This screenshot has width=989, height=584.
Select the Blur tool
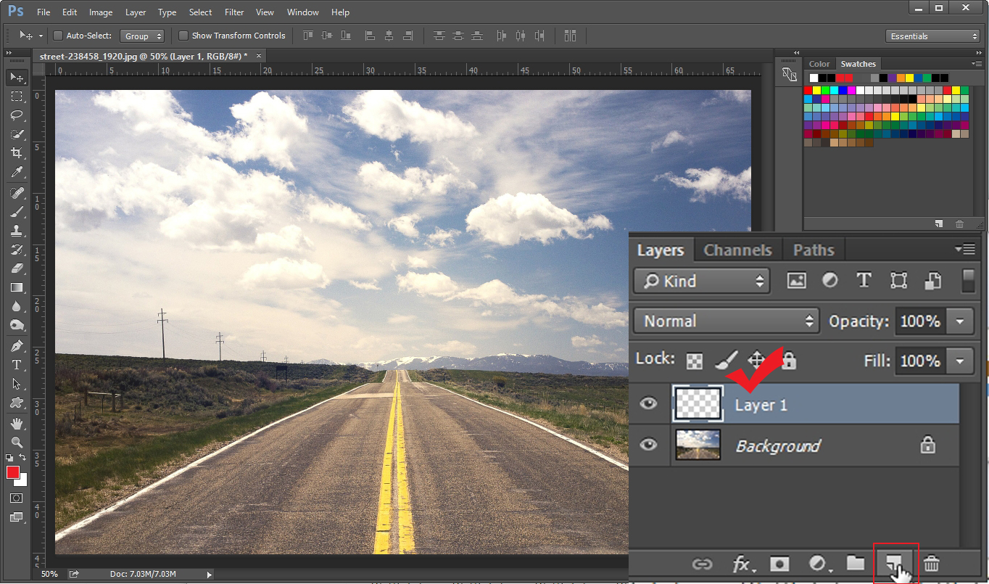point(17,306)
